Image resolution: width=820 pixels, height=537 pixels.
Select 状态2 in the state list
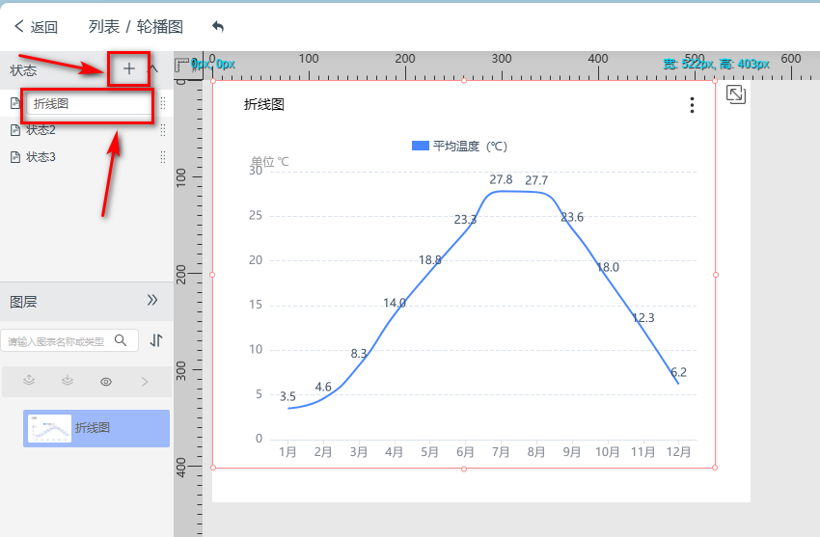point(41,130)
